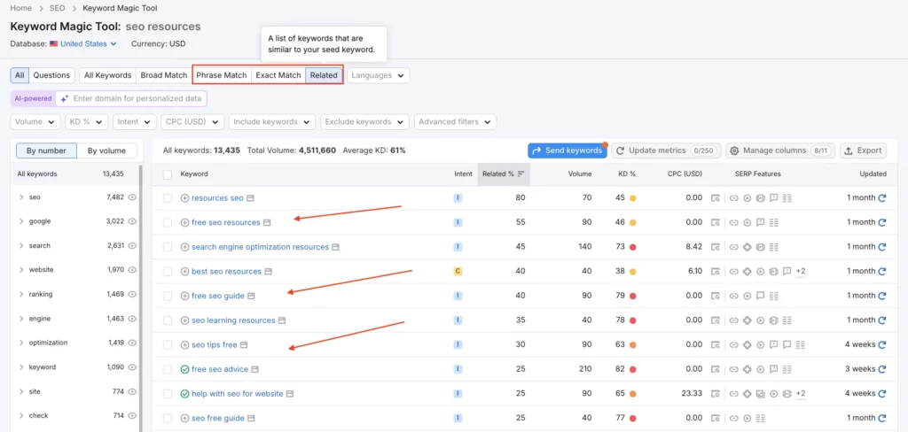Open the Include keywords dropdown
908x432 pixels.
(x=272, y=122)
